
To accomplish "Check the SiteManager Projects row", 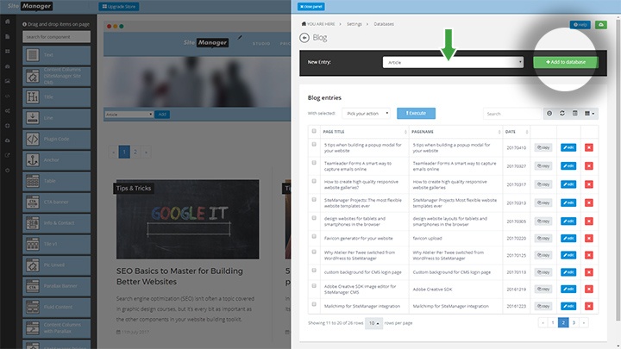I will click(314, 199).
